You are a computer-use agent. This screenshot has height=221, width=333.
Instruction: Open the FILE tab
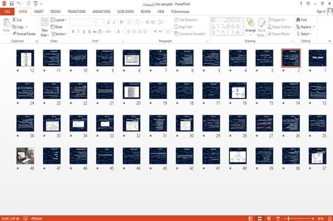pyautogui.click(x=7, y=12)
